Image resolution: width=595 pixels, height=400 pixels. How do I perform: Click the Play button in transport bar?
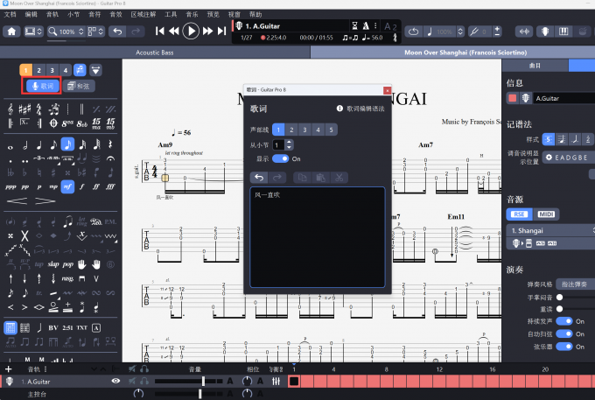191,32
